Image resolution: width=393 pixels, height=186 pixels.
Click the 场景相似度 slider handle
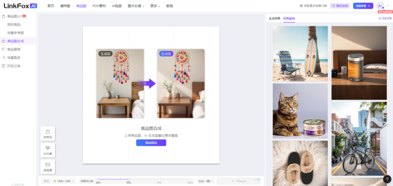click(129, 179)
